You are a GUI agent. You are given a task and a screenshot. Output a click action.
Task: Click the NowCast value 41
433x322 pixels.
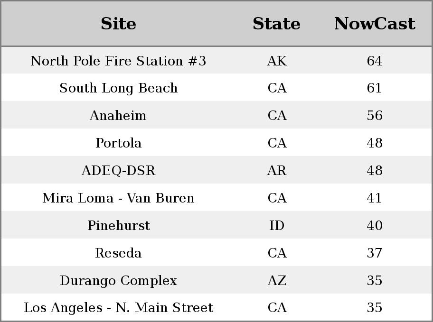[374, 198]
